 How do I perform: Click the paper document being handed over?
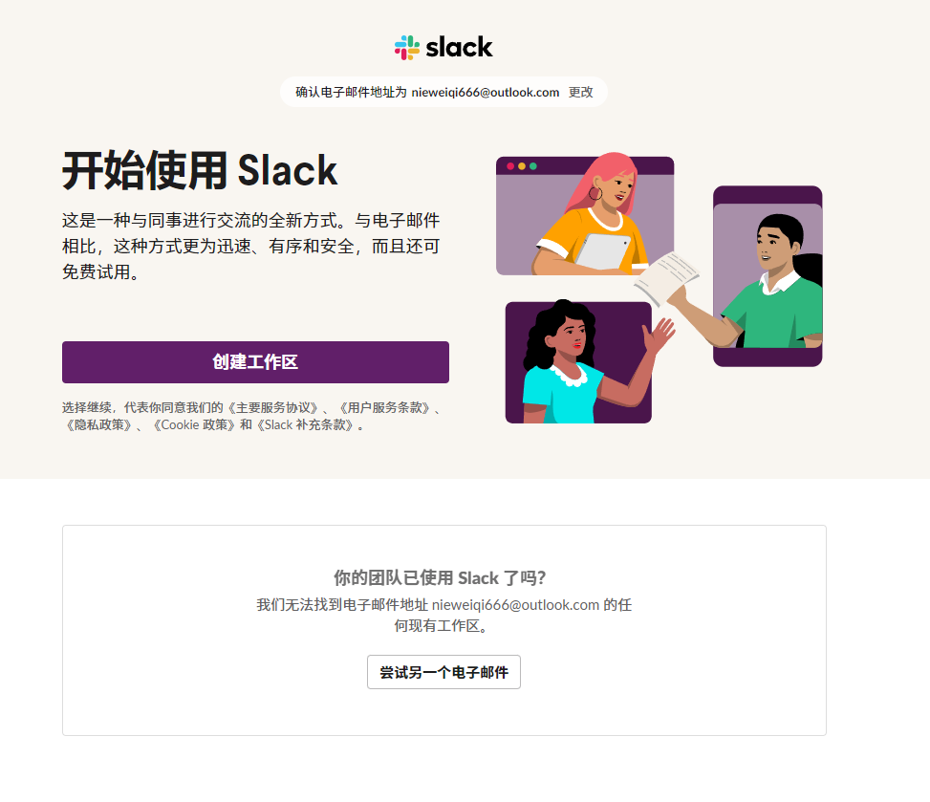(666, 277)
